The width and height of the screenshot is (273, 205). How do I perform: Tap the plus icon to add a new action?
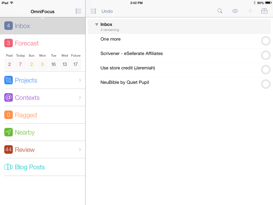250,11
